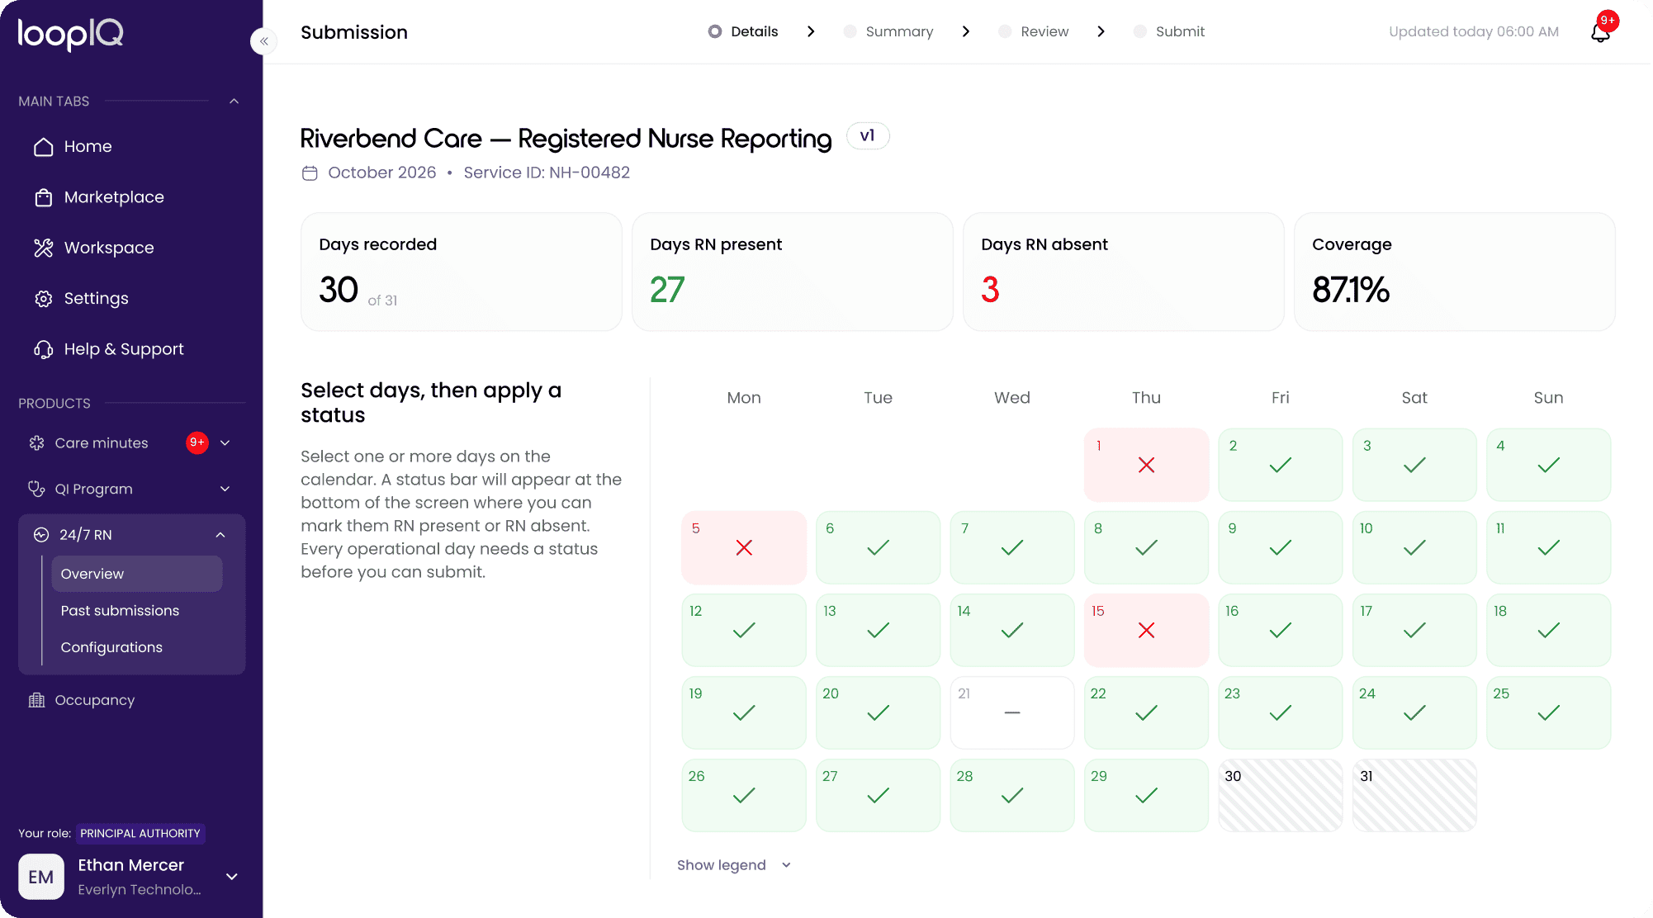Select calendar day 25 marked present
This screenshot has height=918, width=1653.
pyautogui.click(x=1549, y=712)
